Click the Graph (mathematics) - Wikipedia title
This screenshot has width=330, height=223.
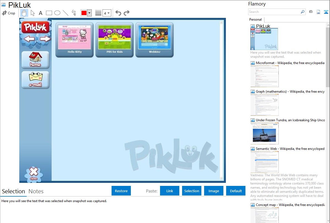click(290, 92)
